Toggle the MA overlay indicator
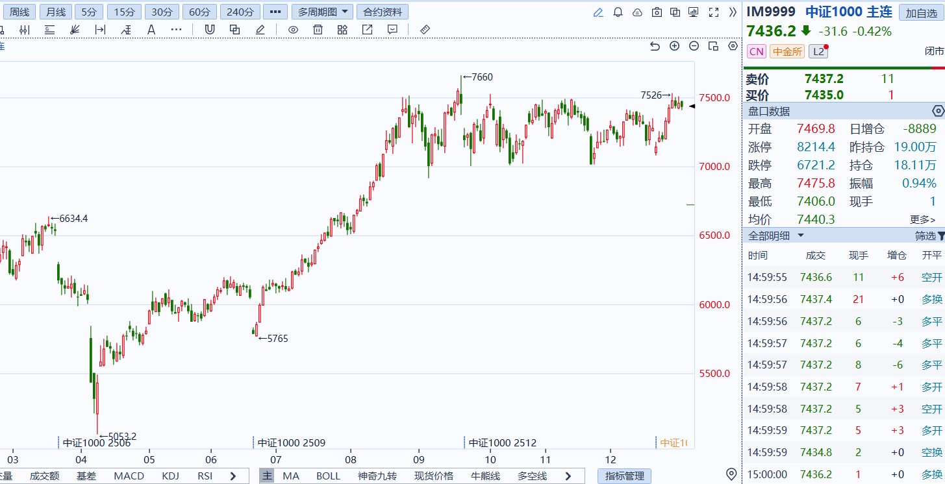The height and width of the screenshot is (484, 945). [291, 476]
